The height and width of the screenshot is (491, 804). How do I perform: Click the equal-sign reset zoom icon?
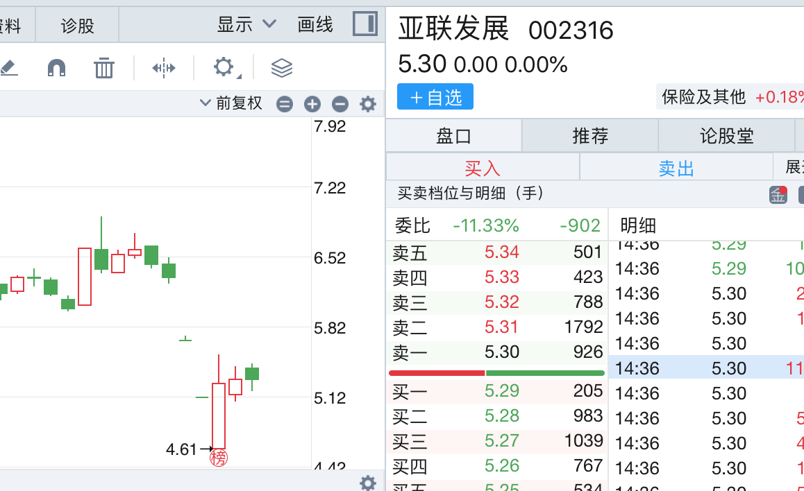click(x=285, y=104)
